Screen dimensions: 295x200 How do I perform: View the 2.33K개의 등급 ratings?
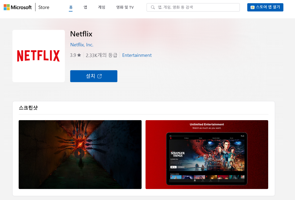[101, 55]
